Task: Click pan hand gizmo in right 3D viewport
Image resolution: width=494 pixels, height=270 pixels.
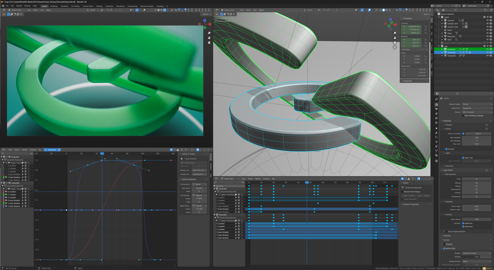Action: click(x=395, y=38)
